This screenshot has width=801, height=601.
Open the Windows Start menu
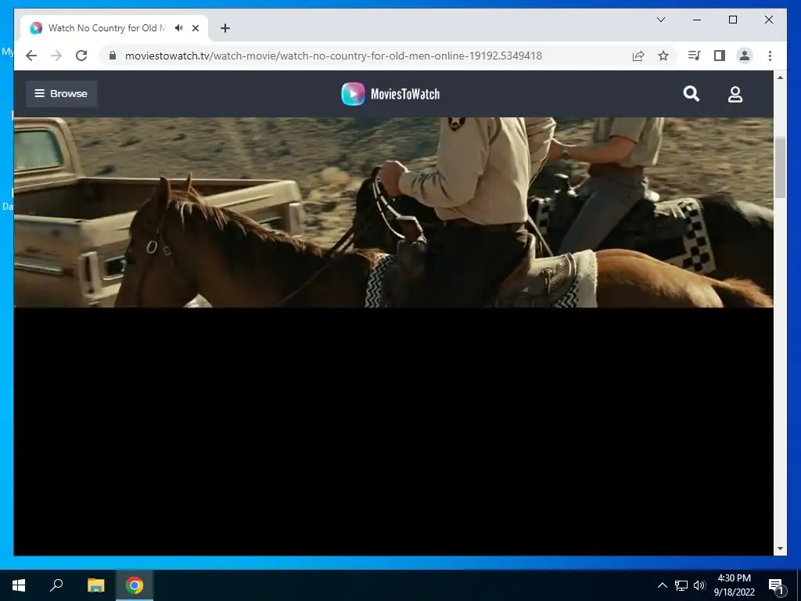[19, 585]
